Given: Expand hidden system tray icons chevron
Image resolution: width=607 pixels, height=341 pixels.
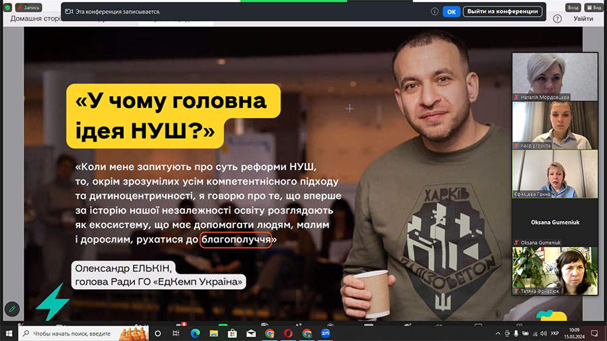Looking at the screenshot, I should click(x=498, y=334).
